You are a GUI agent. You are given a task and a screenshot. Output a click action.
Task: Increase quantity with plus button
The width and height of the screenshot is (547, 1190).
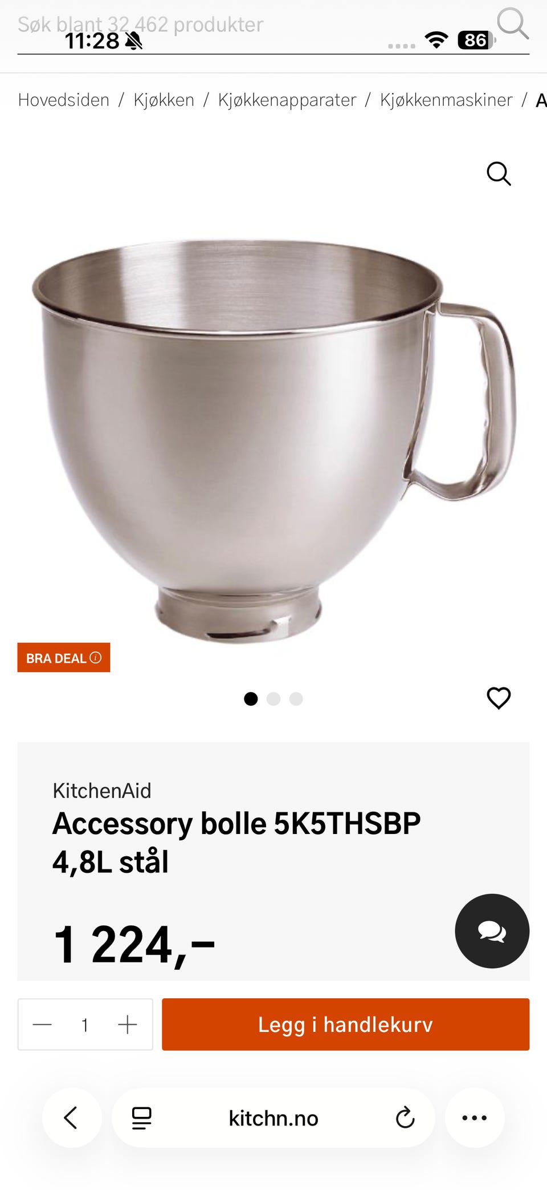coord(128,1025)
